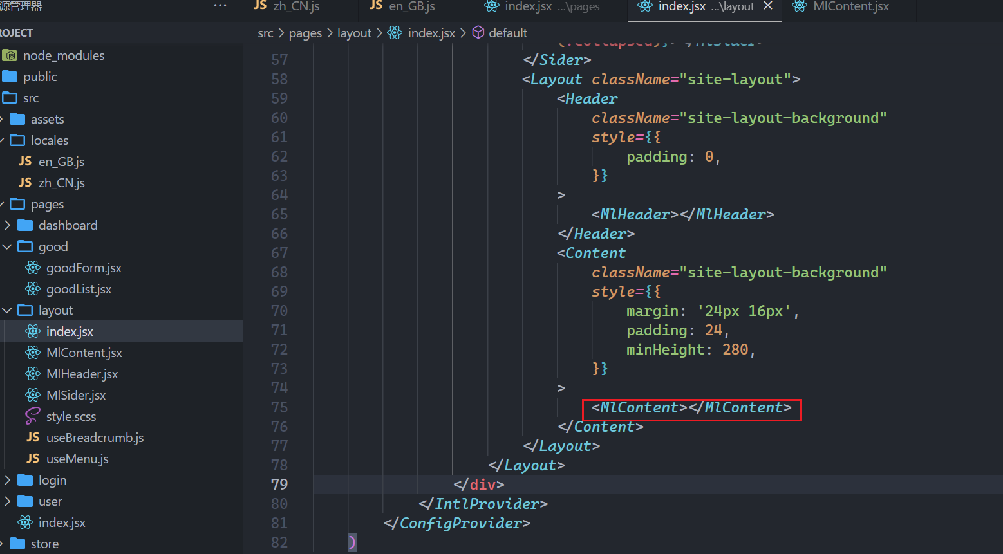Close the index.jsx layout tab
1003x554 pixels.
point(767,6)
